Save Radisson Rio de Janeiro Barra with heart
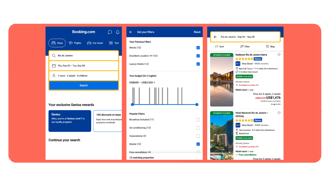Screen dimensions: 330x172 pos(279,55)
